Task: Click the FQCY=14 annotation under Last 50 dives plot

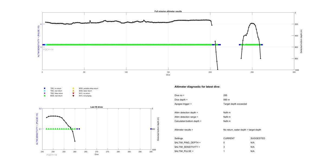Action: pos(52,155)
